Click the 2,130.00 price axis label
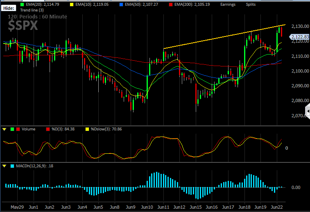This screenshot has width=310, height=212. tap(300, 26)
